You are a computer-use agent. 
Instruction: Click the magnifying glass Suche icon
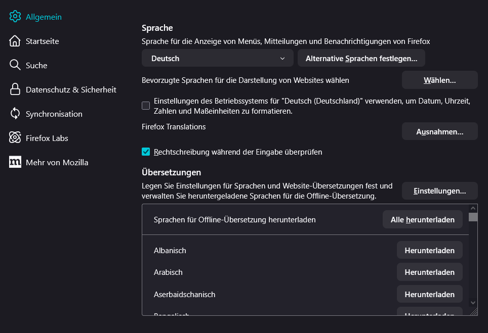click(15, 65)
